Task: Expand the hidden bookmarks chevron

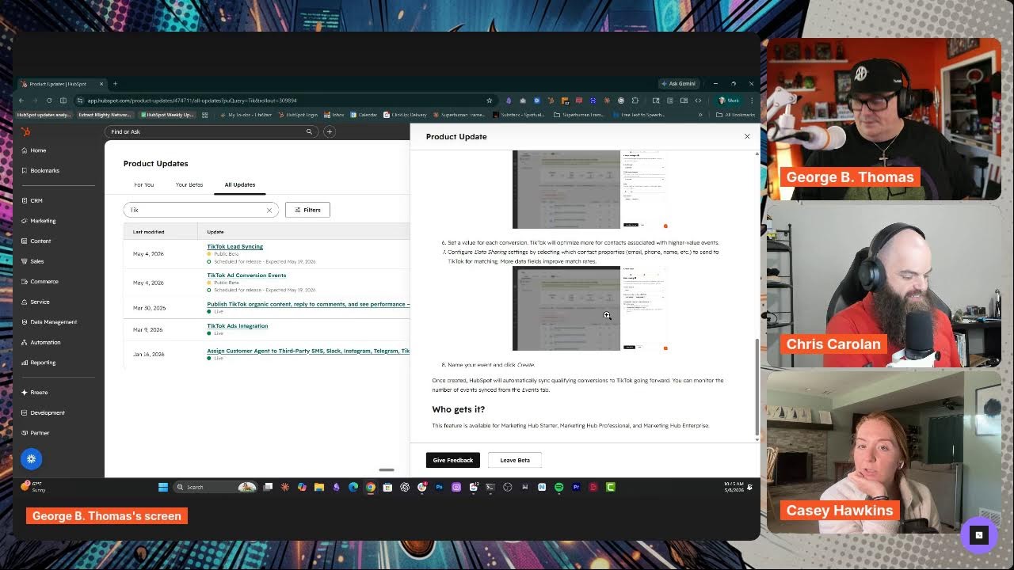Action: pyautogui.click(x=700, y=115)
